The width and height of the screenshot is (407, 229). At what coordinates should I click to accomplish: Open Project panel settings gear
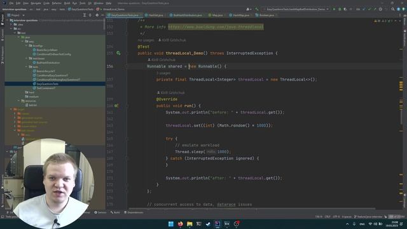coord(97,15)
